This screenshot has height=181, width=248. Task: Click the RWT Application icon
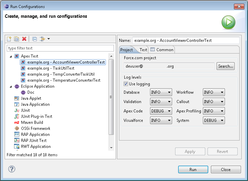pos(17,147)
